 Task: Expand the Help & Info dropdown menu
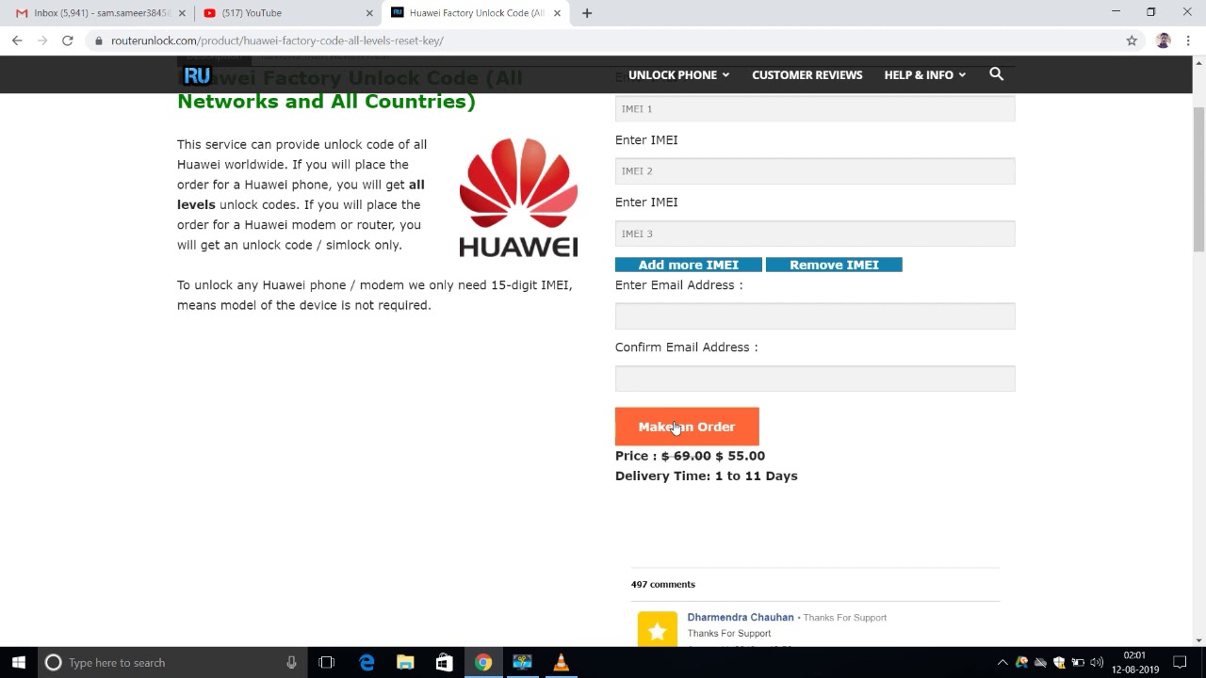(x=924, y=74)
